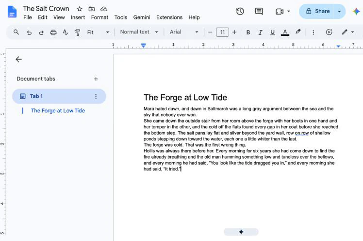Star the document The Salt Crown
The width and height of the screenshot is (363, 241).
pyautogui.click(x=80, y=9)
